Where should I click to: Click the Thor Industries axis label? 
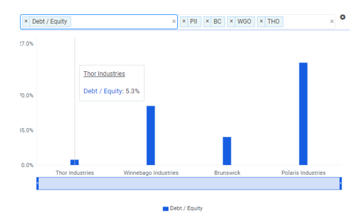pos(75,173)
